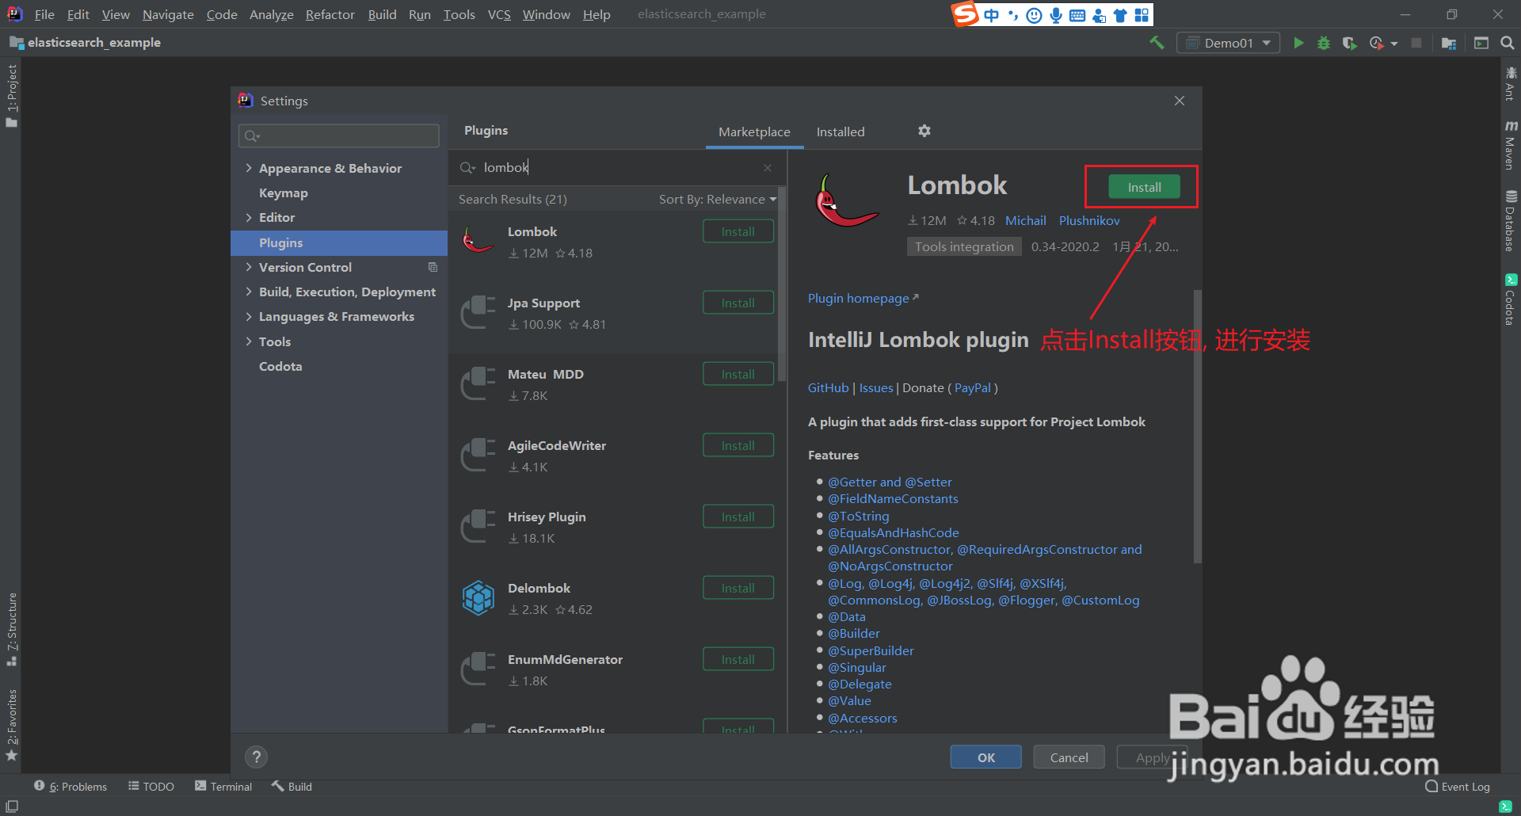This screenshot has height=816, width=1521.
Task: Open the Build tool window at bottom
Action: tap(292, 786)
